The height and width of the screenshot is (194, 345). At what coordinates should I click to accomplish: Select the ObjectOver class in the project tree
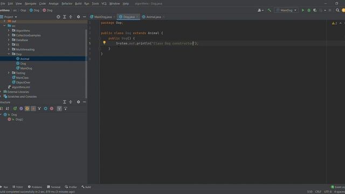coord(23,82)
